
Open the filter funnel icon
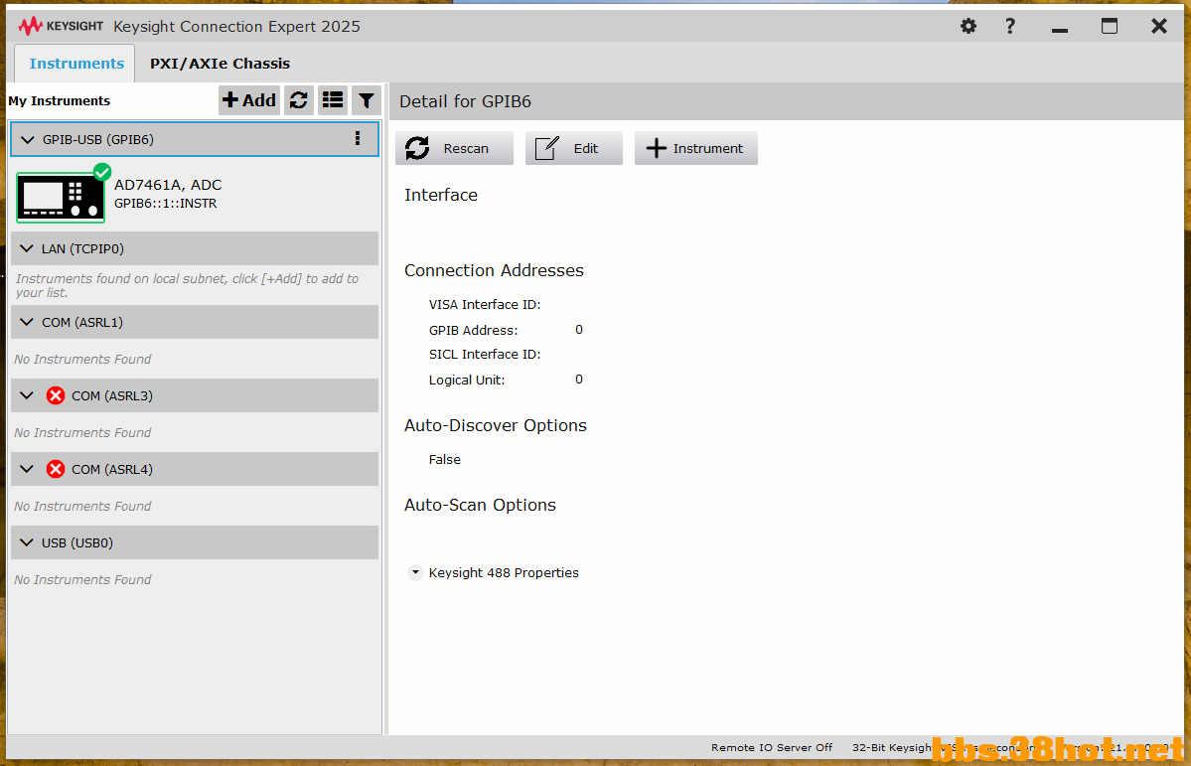pos(367,100)
